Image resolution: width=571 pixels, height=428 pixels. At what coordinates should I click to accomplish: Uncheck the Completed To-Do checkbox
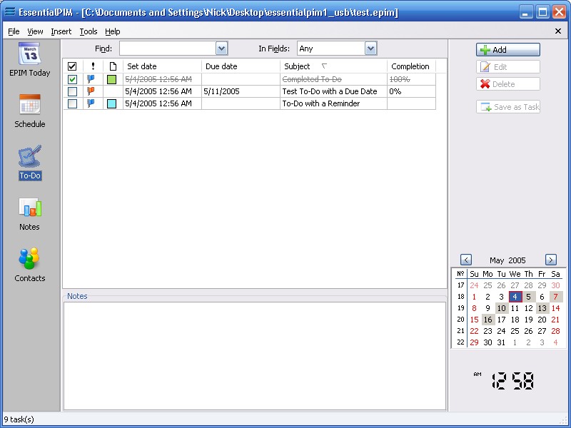(x=73, y=79)
